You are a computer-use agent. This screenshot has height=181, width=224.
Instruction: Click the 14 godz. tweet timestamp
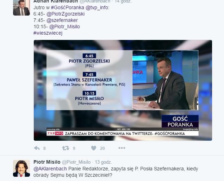[123, 1]
